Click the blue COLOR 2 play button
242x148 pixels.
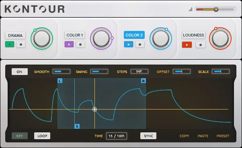[x=129, y=45]
